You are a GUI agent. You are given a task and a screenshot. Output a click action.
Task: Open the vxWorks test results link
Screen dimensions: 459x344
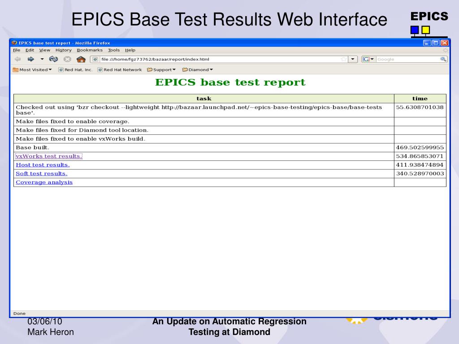[48, 156]
